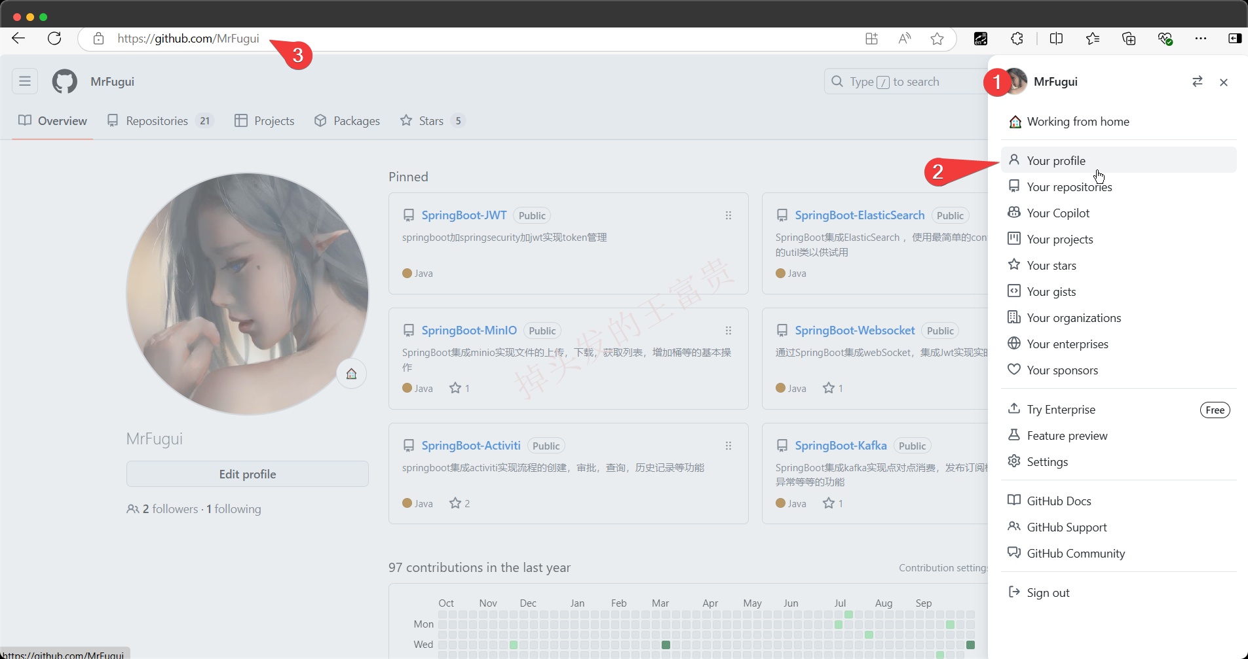Viewport: 1248px width, 659px height.
Task: Open collections icon in browser toolbar
Action: (1129, 39)
